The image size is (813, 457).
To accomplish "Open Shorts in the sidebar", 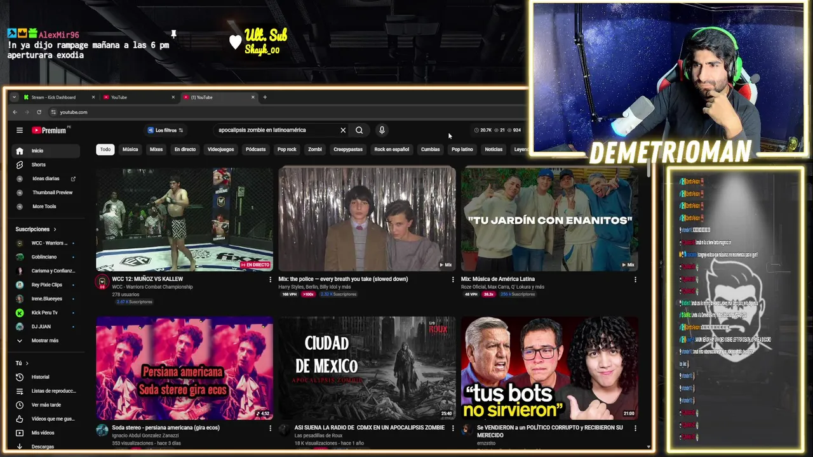I will pyautogui.click(x=46, y=165).
